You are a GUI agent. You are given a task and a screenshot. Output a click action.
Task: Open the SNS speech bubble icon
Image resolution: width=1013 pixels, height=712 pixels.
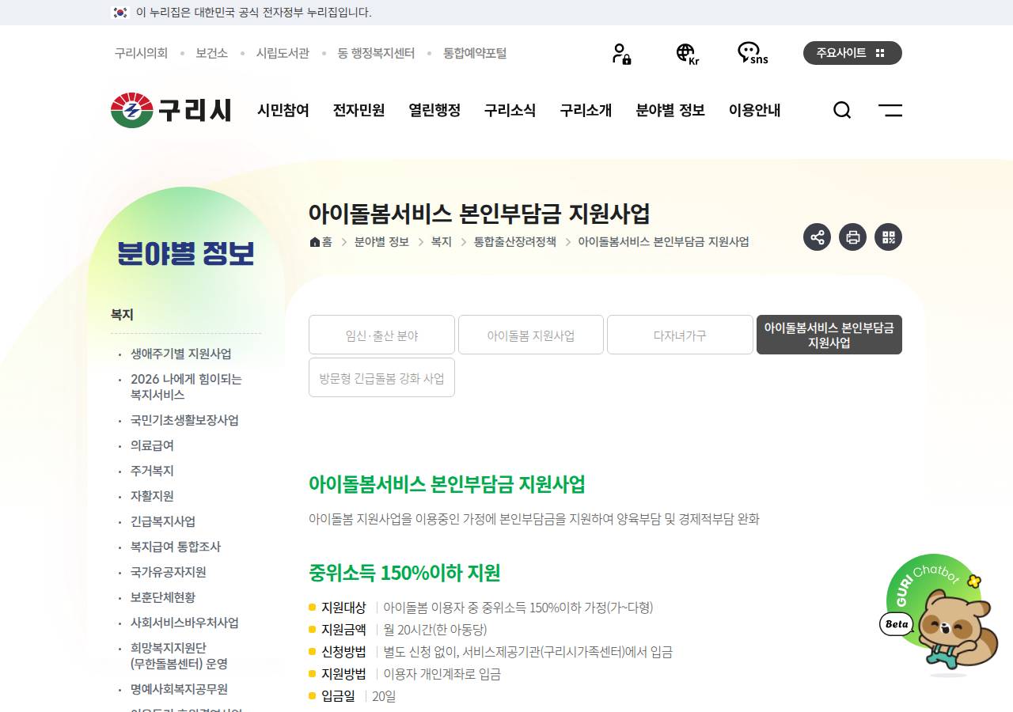[x=752, y=53]
